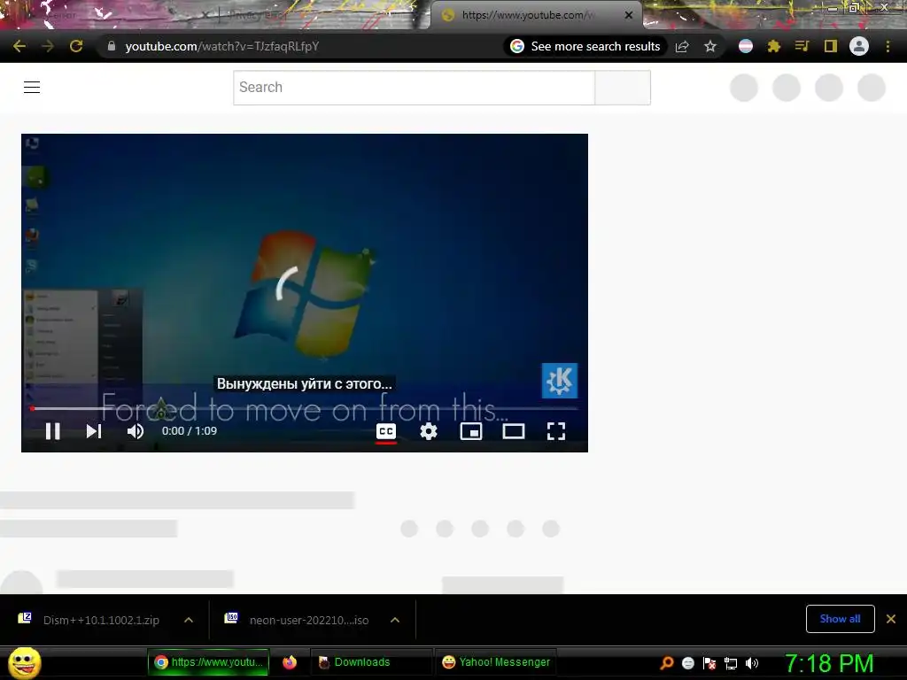Switch to theater mode
Screen dimensions: 907x680
click(x=514, y=431)
